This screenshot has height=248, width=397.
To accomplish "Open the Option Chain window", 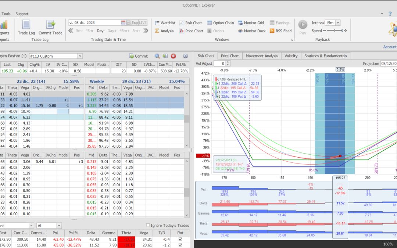I will point(221,23).
